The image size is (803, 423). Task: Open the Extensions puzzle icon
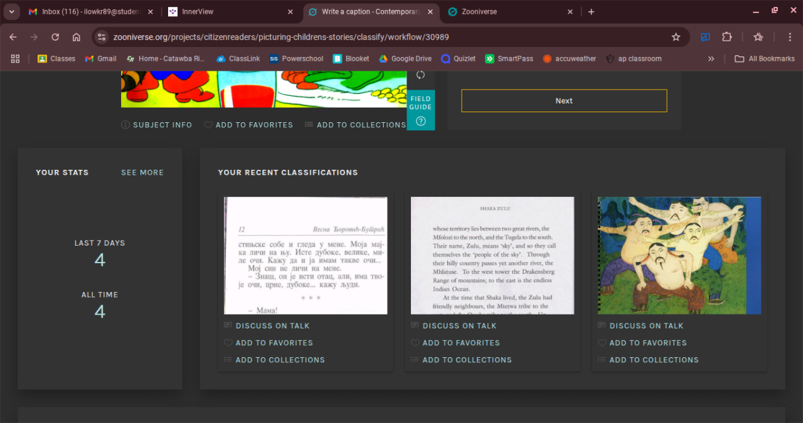(726, 37)
